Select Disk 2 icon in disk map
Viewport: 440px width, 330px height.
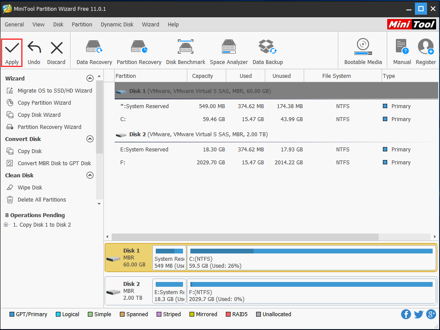[113, 292]
